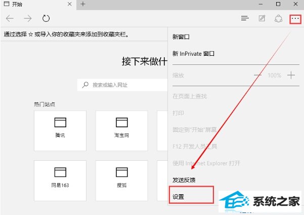Open the More actions (…) menu
304x215 pixels.
coord(295,19)
